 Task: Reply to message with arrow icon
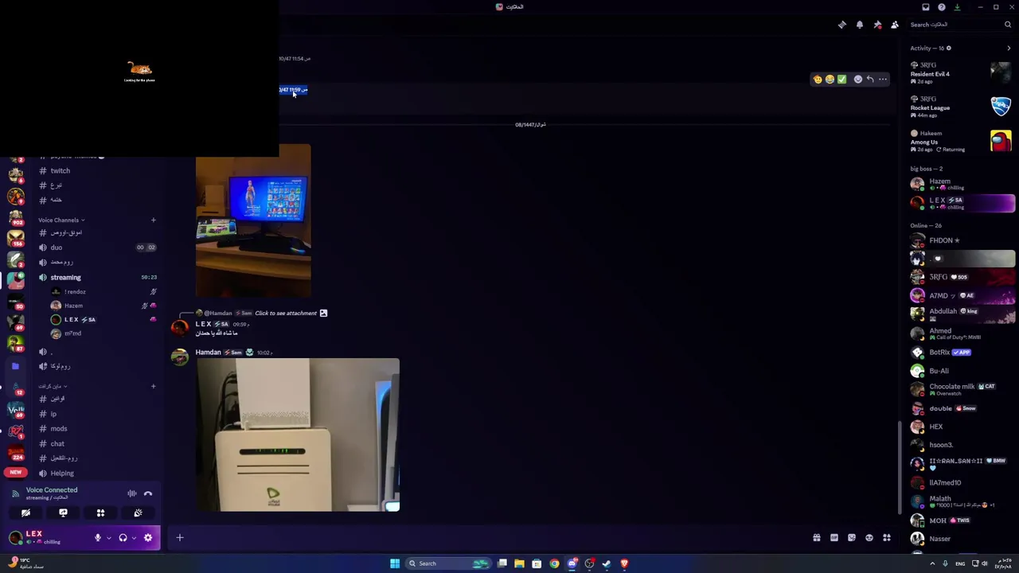coord(870,80)
